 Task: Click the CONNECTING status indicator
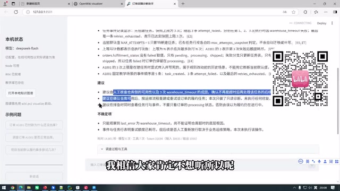point(300,23)
